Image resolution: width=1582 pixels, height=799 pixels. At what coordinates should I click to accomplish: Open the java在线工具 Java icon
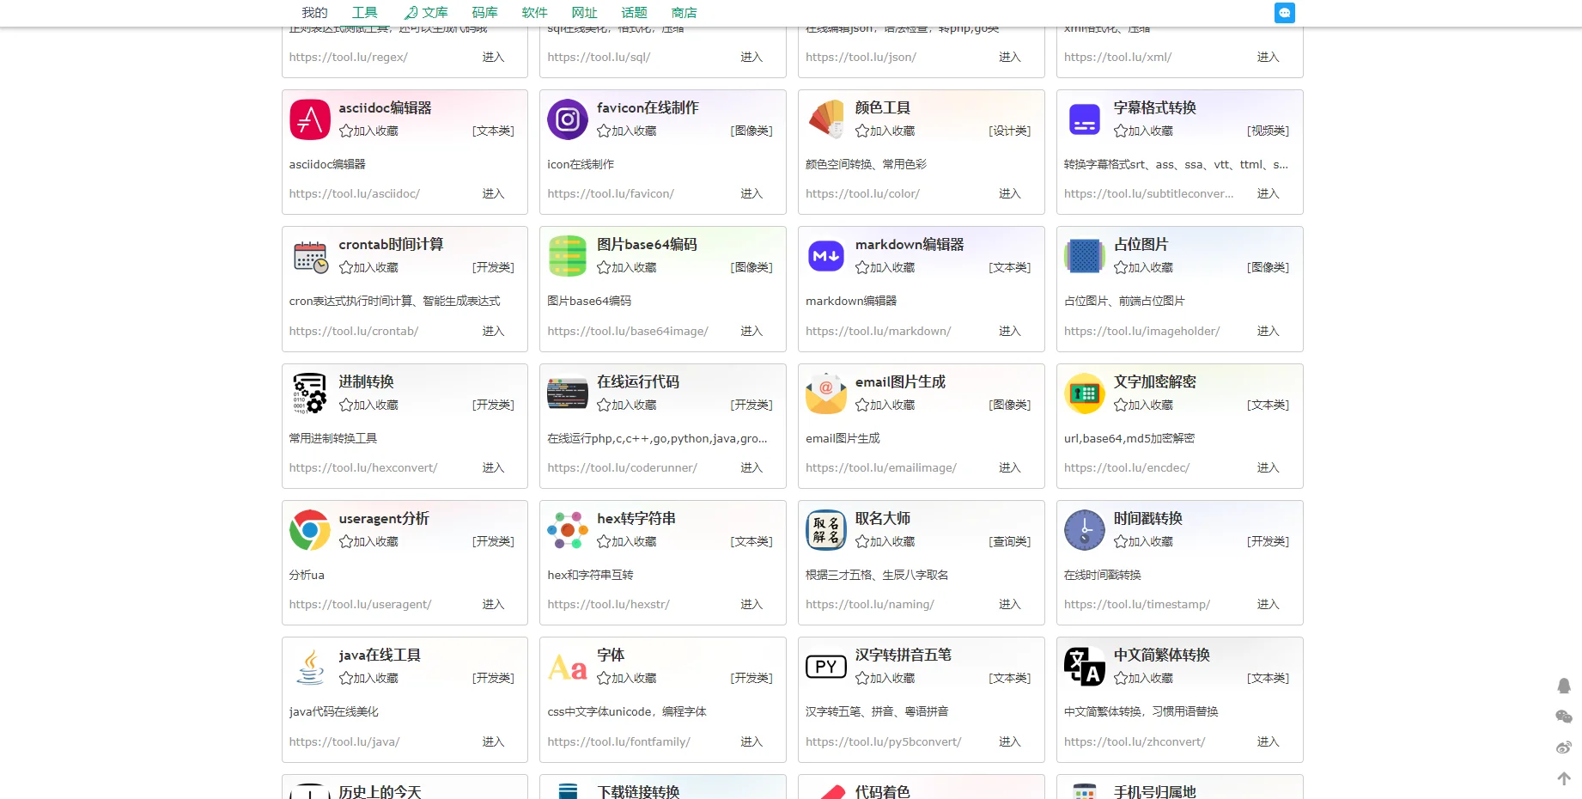pos(310,667)
